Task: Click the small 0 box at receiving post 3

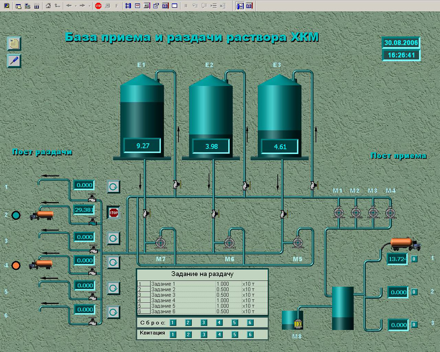Action: coord(414,324)
